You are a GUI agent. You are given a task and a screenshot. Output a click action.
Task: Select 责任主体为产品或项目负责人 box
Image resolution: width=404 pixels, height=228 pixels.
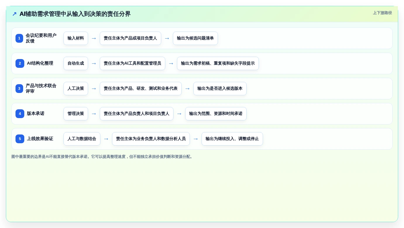[130, 38]
